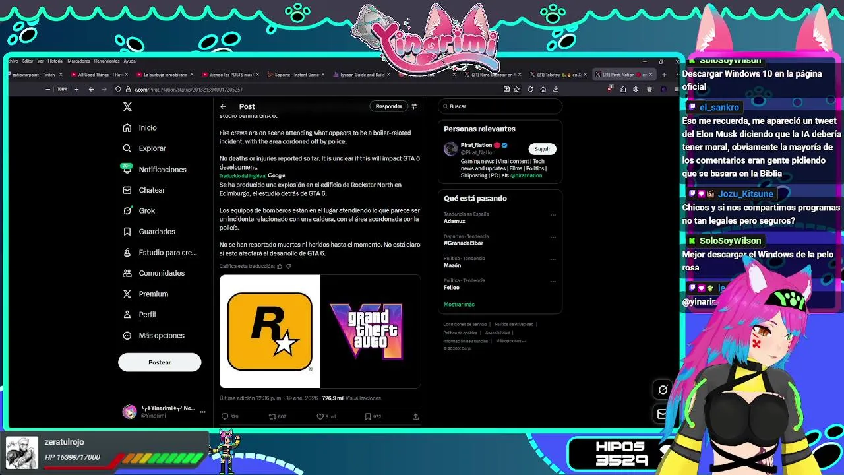Switch to the Twitch browser tab
This screenshot has width=844, height=475.
(x=34, y=75)
